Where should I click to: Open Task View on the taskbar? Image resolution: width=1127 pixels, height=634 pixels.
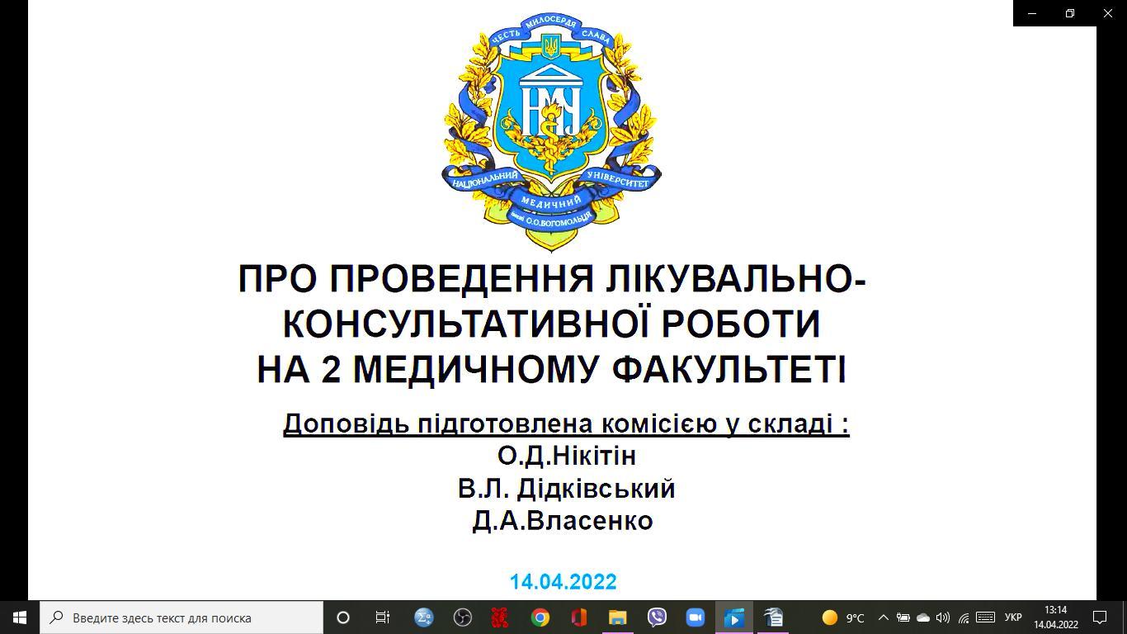(x=383, y=617)
